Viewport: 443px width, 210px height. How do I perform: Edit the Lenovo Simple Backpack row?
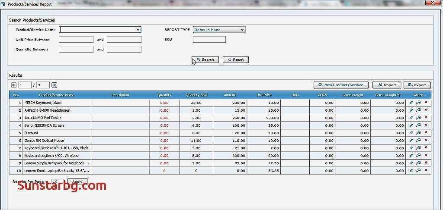(x=411, y=163)
